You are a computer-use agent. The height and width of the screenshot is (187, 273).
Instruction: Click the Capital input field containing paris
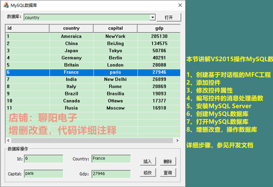44,174
